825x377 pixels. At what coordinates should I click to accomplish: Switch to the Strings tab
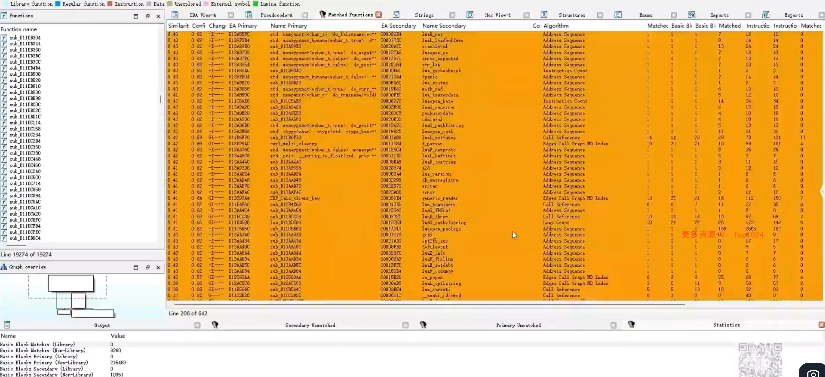(424, 15)
